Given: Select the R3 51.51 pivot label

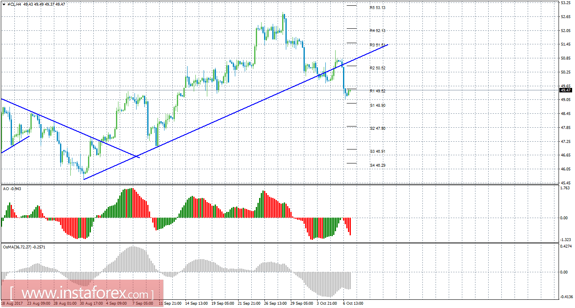Looking at the screenshot, I should 377,45.
